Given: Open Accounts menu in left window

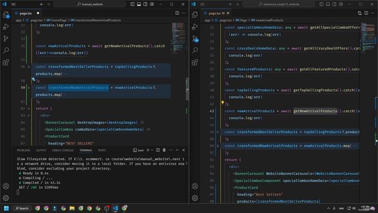Looking at the screenshot, I should coord(6,186).
